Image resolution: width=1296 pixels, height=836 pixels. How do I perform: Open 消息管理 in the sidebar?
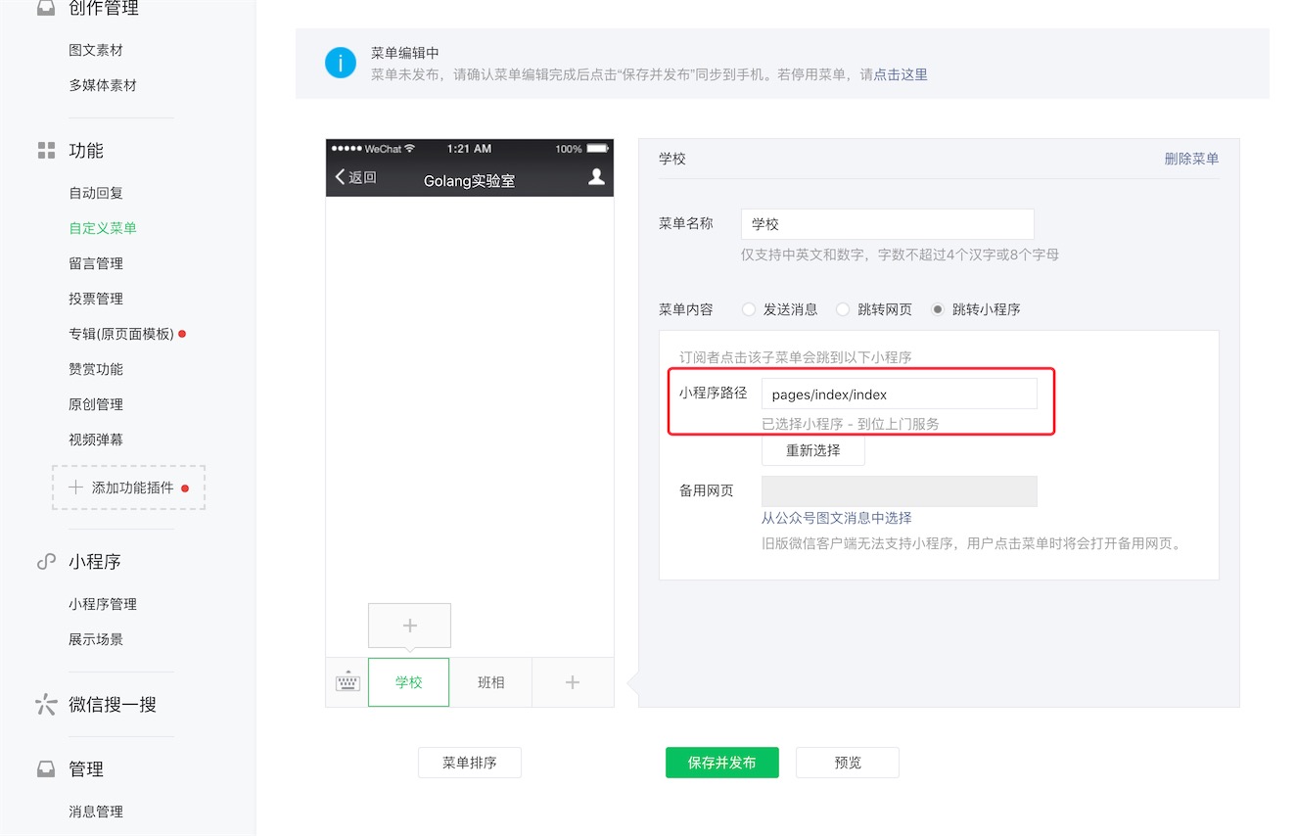[96, 812]
